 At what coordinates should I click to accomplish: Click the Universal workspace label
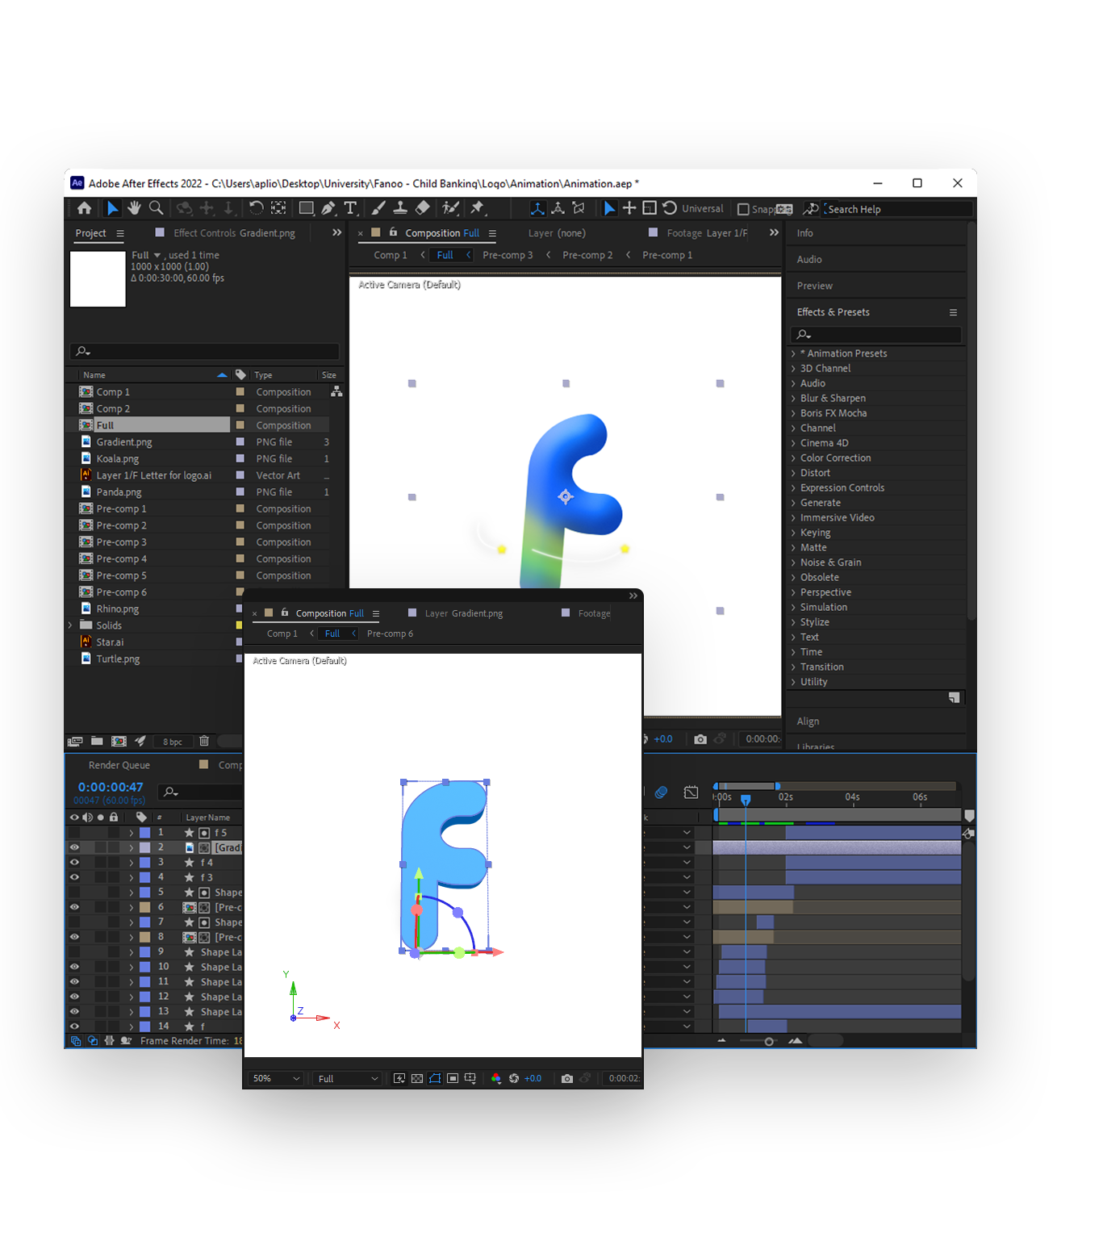tap(703, 208)
